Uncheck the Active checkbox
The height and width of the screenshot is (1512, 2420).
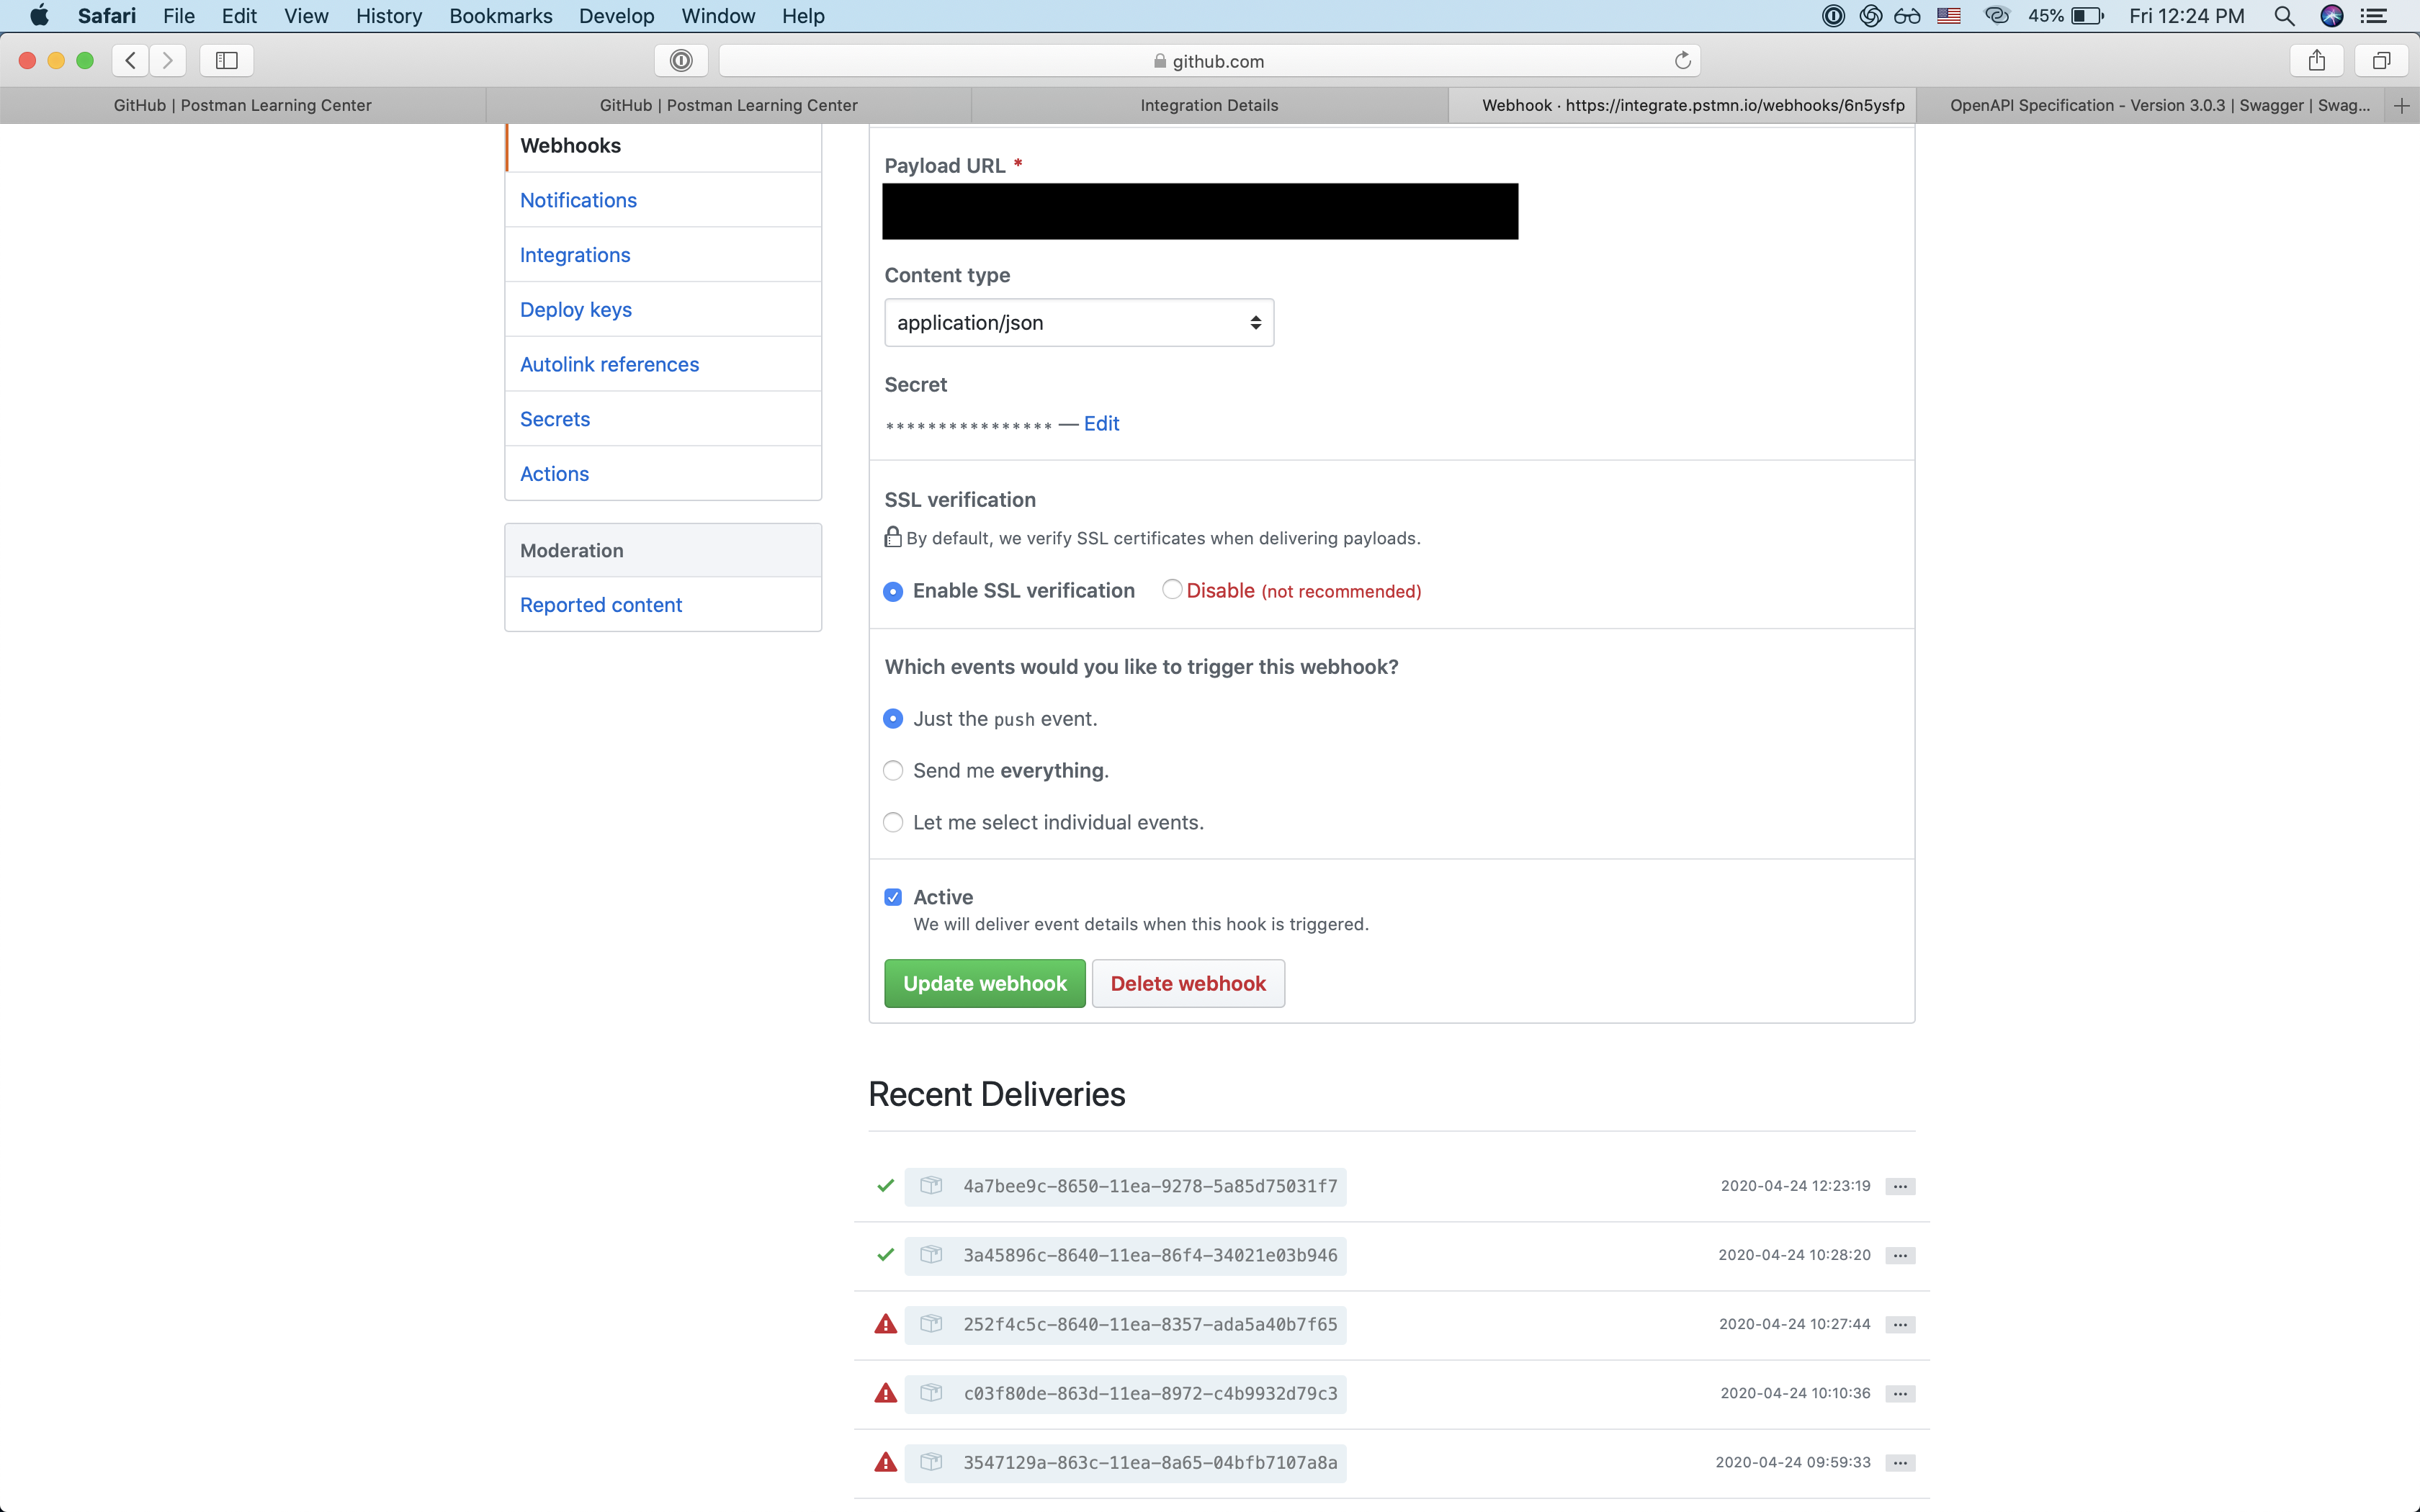(x=892, y=897)
